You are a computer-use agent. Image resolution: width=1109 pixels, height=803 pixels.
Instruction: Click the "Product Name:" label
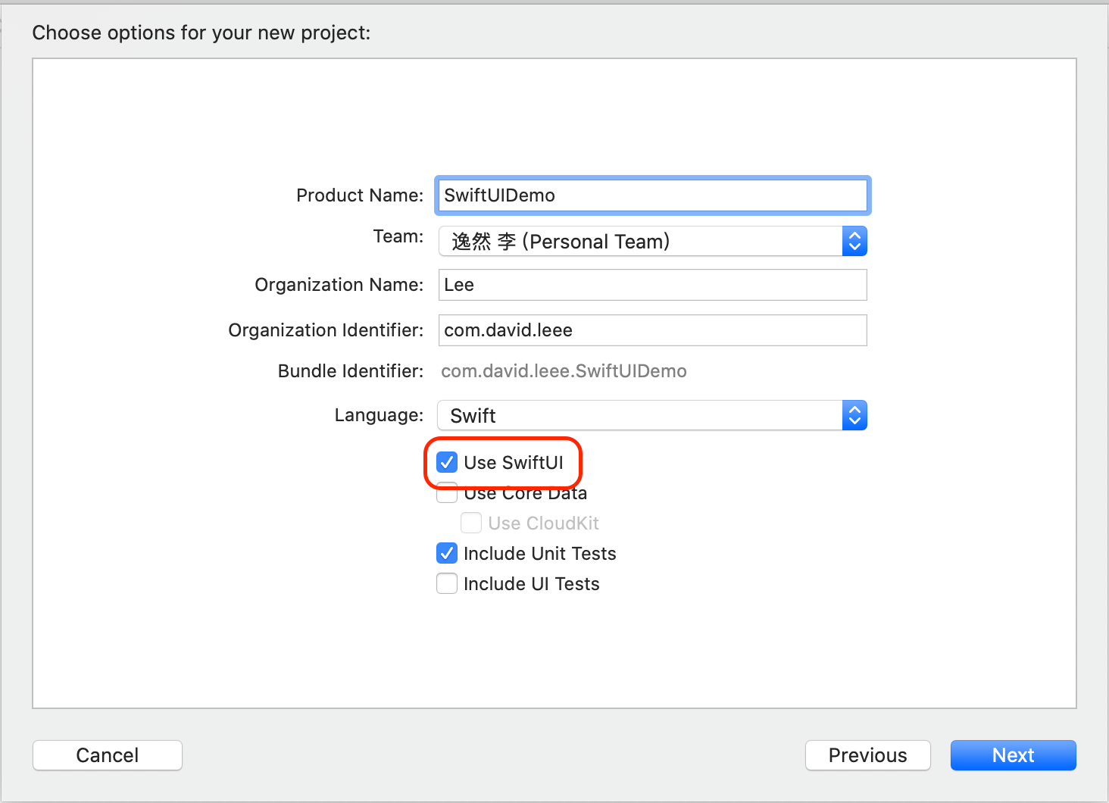point(360,195)
